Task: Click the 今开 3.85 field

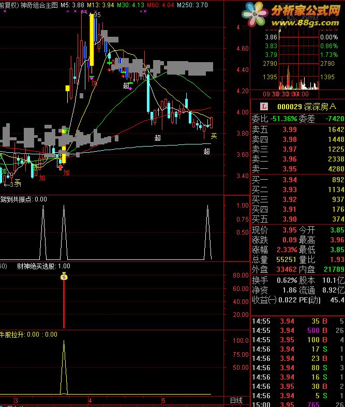Action: [x=321, y=230]
